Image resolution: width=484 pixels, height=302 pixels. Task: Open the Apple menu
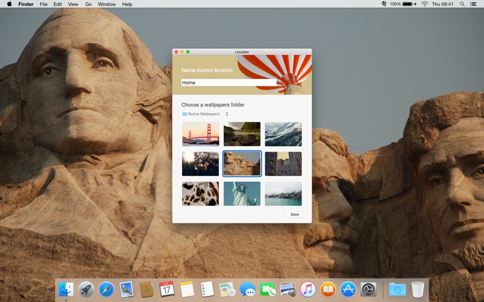(9, 4)
